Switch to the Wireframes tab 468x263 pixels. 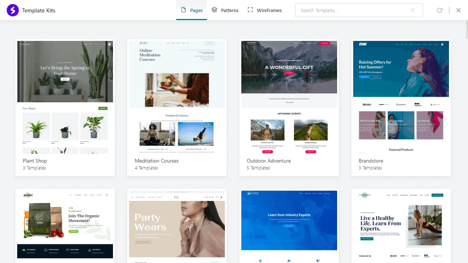[264, 10]
